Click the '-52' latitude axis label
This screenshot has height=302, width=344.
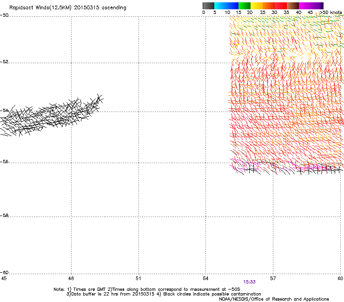(4, 62)
